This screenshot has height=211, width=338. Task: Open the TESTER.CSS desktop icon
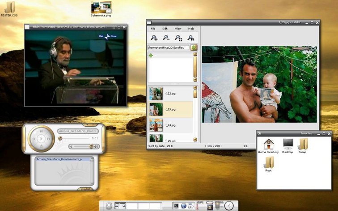(9, 9)
